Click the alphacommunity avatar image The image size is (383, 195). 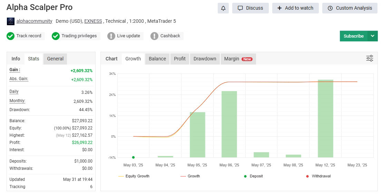click(x=11, y=21)
